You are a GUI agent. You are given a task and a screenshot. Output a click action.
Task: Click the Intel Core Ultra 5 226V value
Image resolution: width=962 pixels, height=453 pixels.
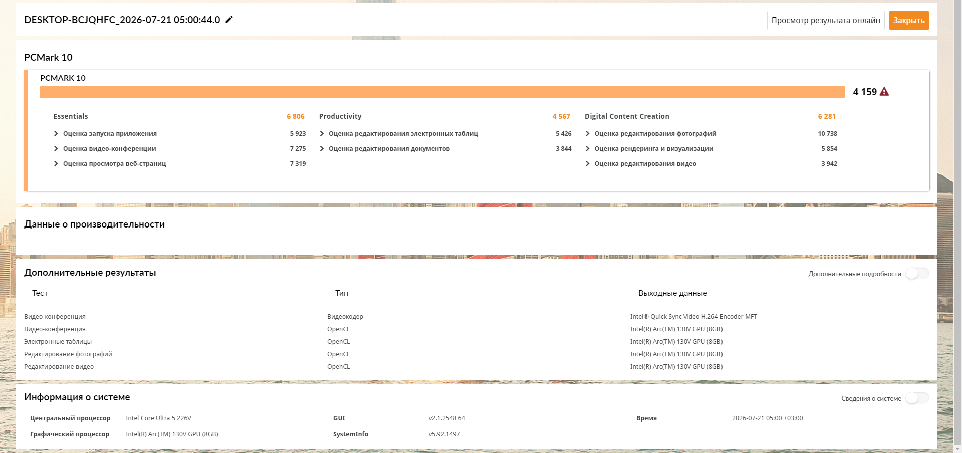click(158, 418)
